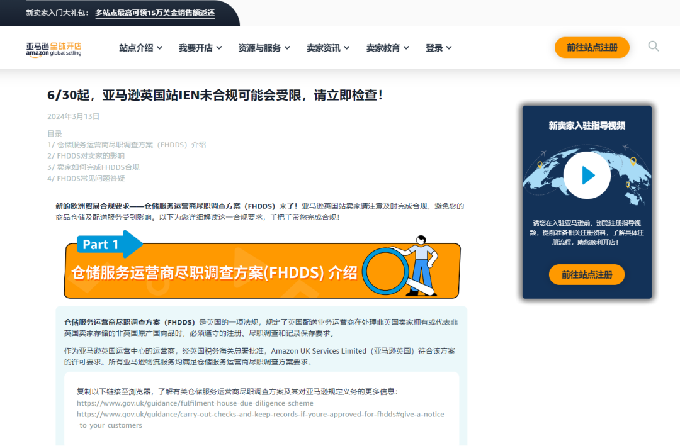Screen dimensions: 680x446
Task: Play the new seller onboarding video
Action: click(587, 176)
